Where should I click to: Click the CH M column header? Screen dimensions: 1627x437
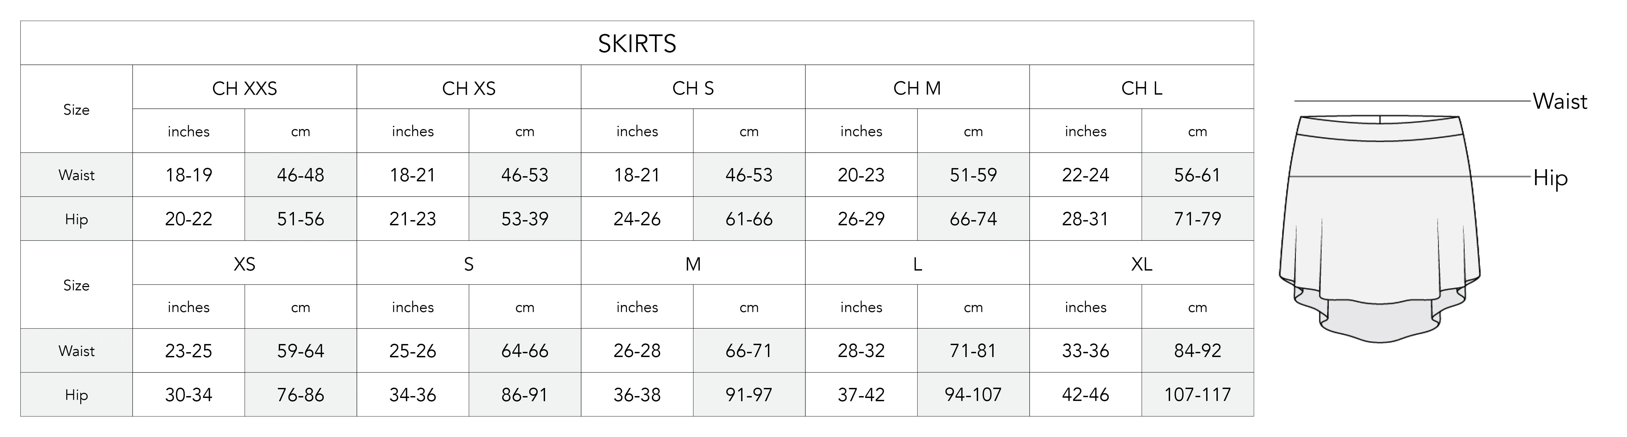(917, 88)
